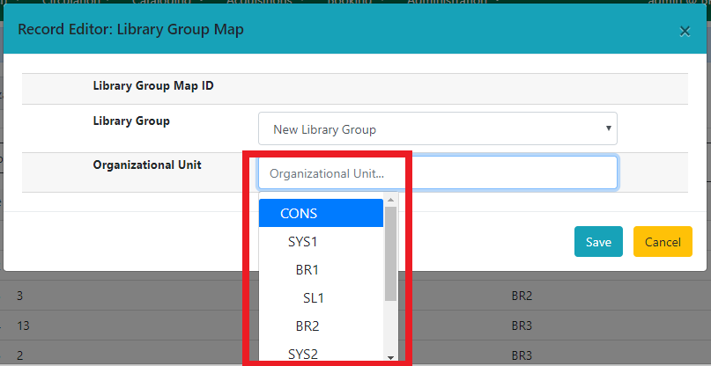Click "BR2" cell in background table row 3

point(522,296)
